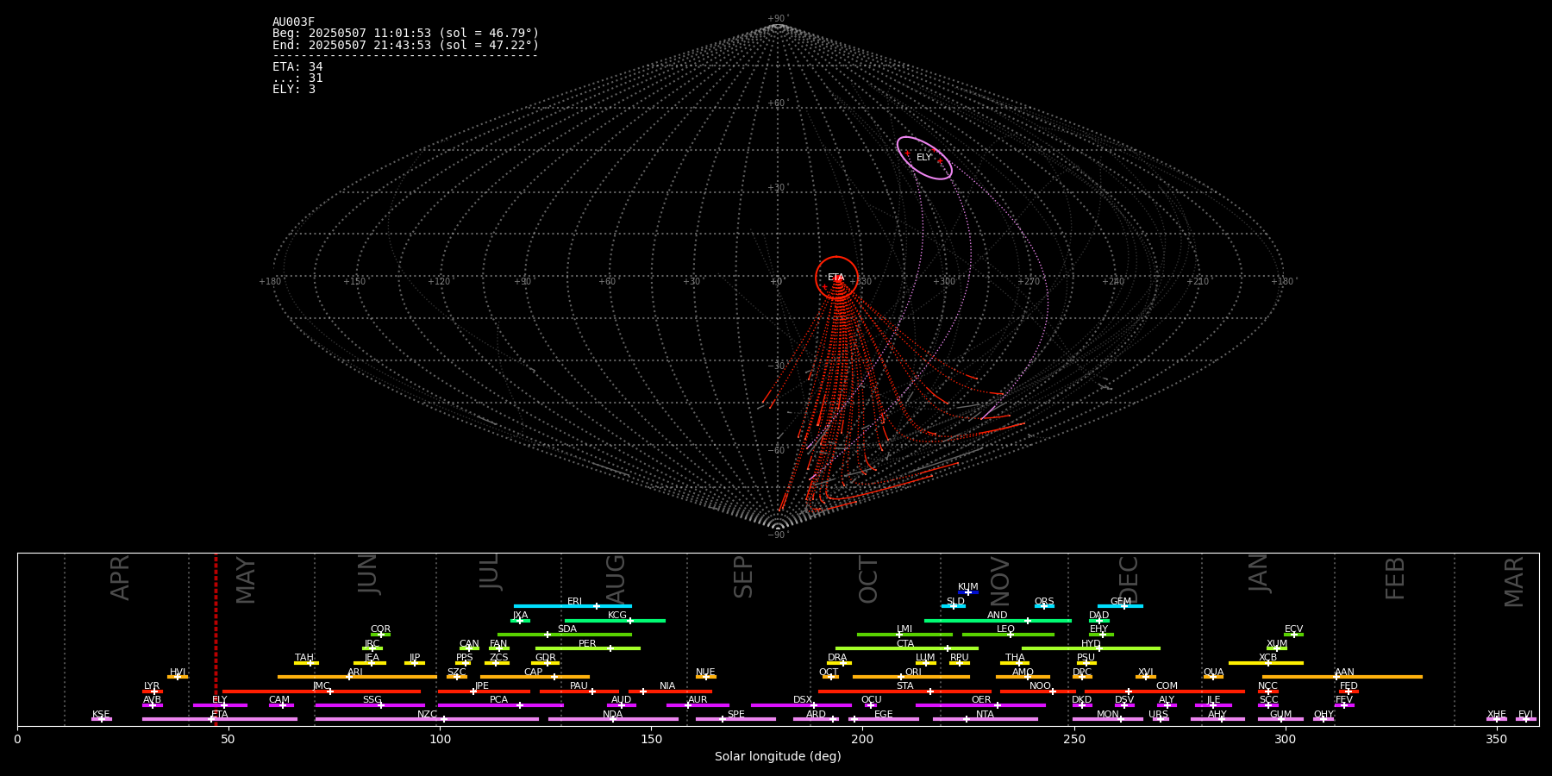Click the MAY month label
This screenshot has height=776, width=1552.
(246, 580)
